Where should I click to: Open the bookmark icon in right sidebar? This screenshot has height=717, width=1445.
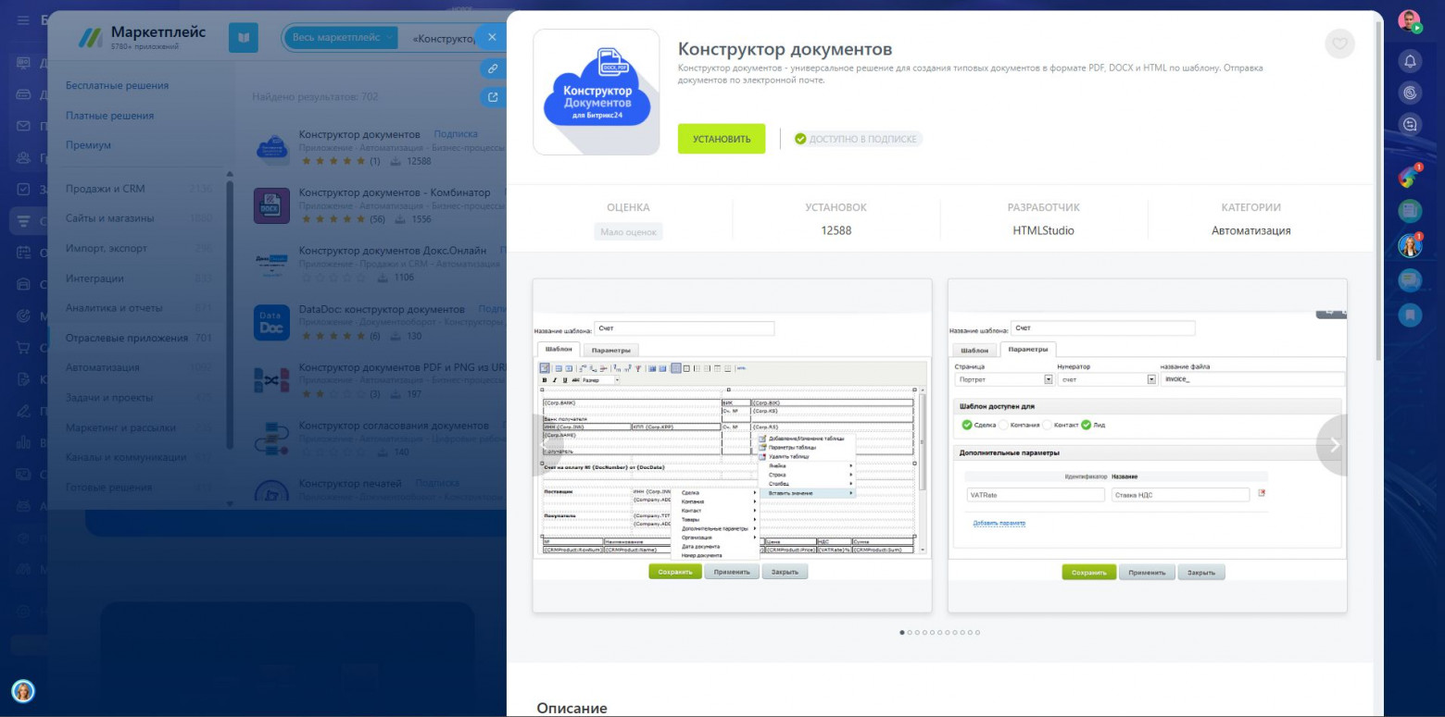point(1410,315)
